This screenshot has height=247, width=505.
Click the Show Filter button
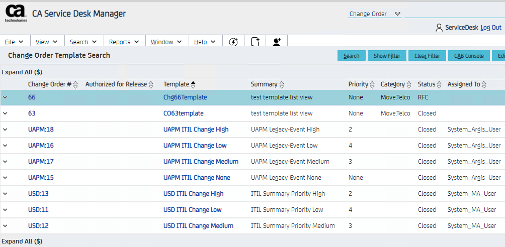(387, 56)
